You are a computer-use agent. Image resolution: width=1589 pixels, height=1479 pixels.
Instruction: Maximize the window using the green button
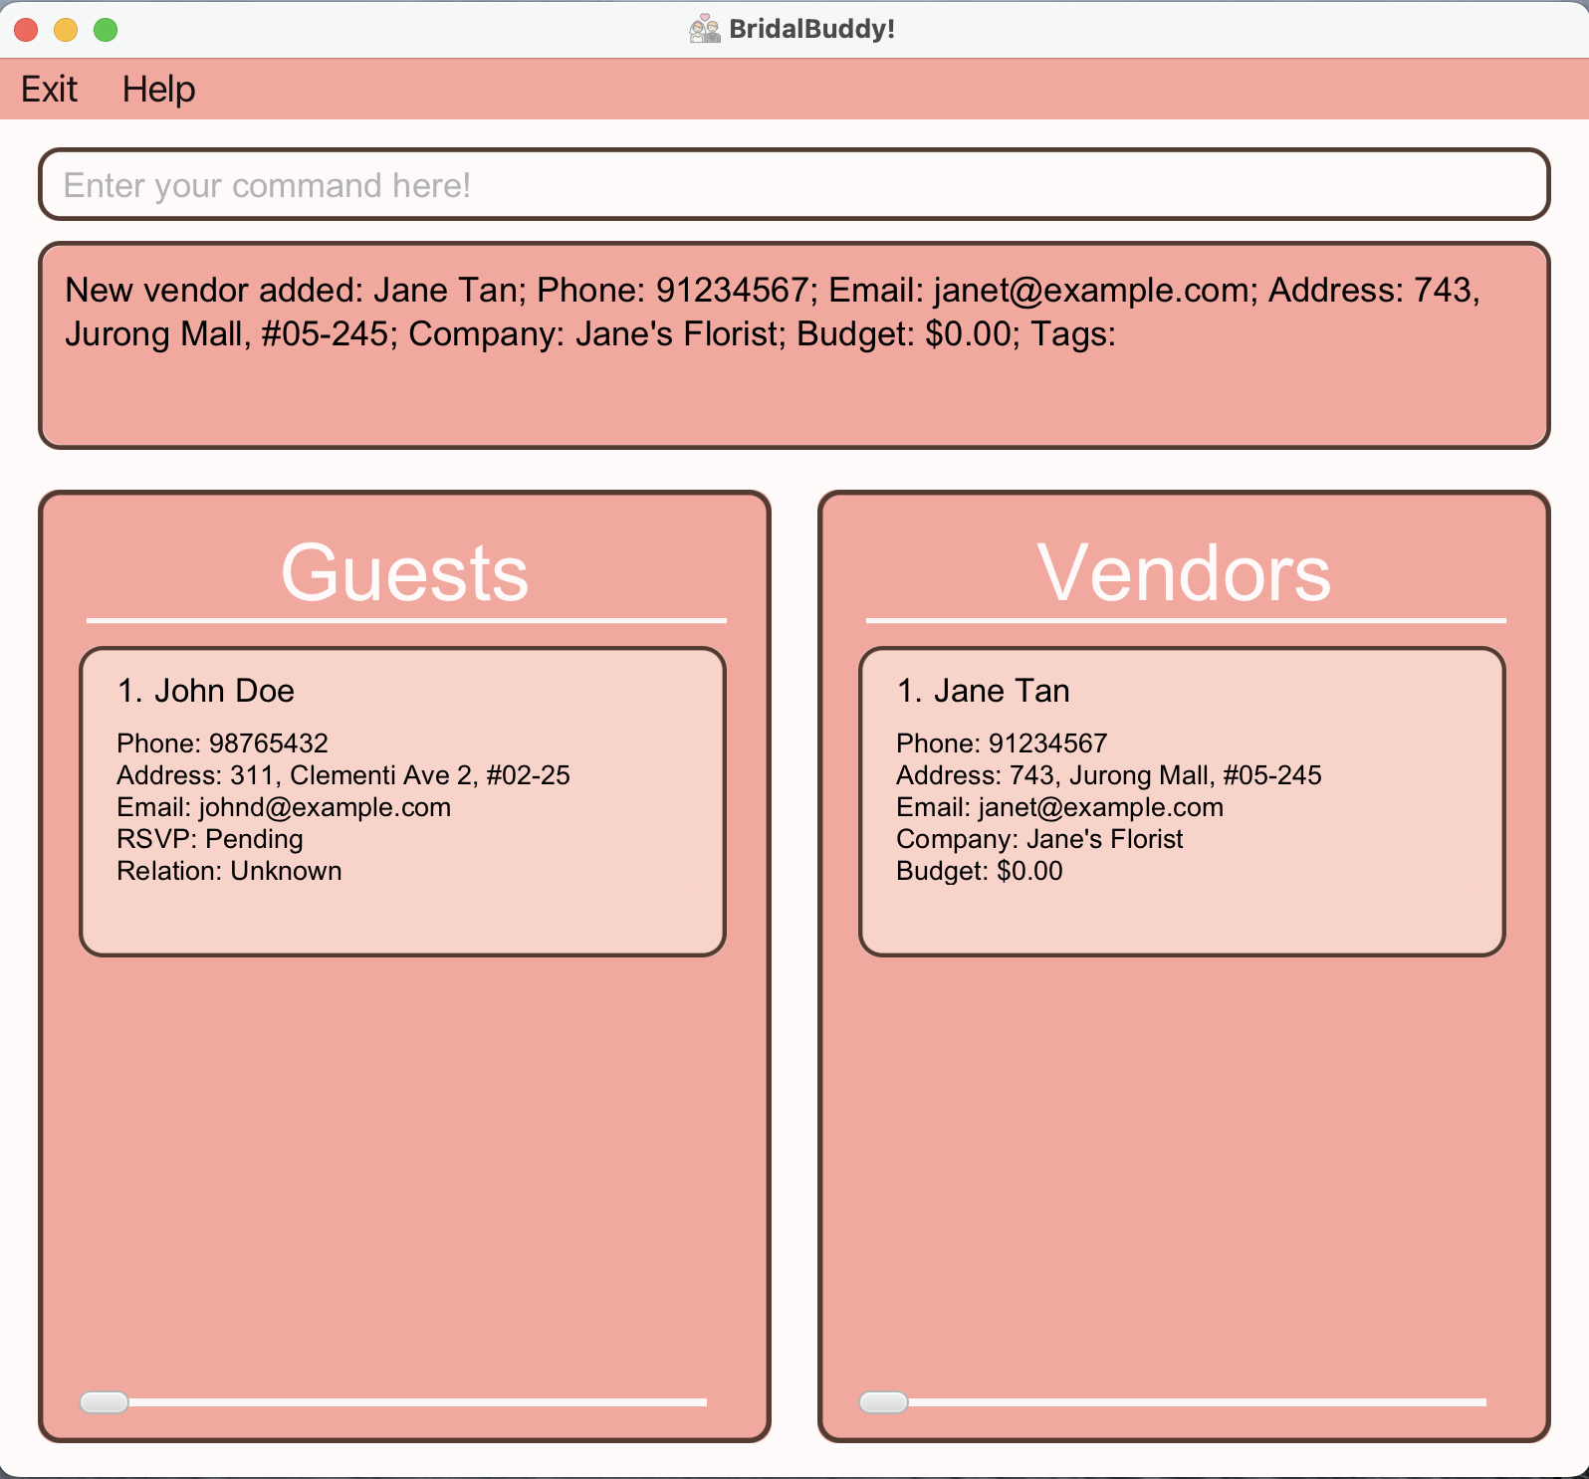tap(106, 30)
